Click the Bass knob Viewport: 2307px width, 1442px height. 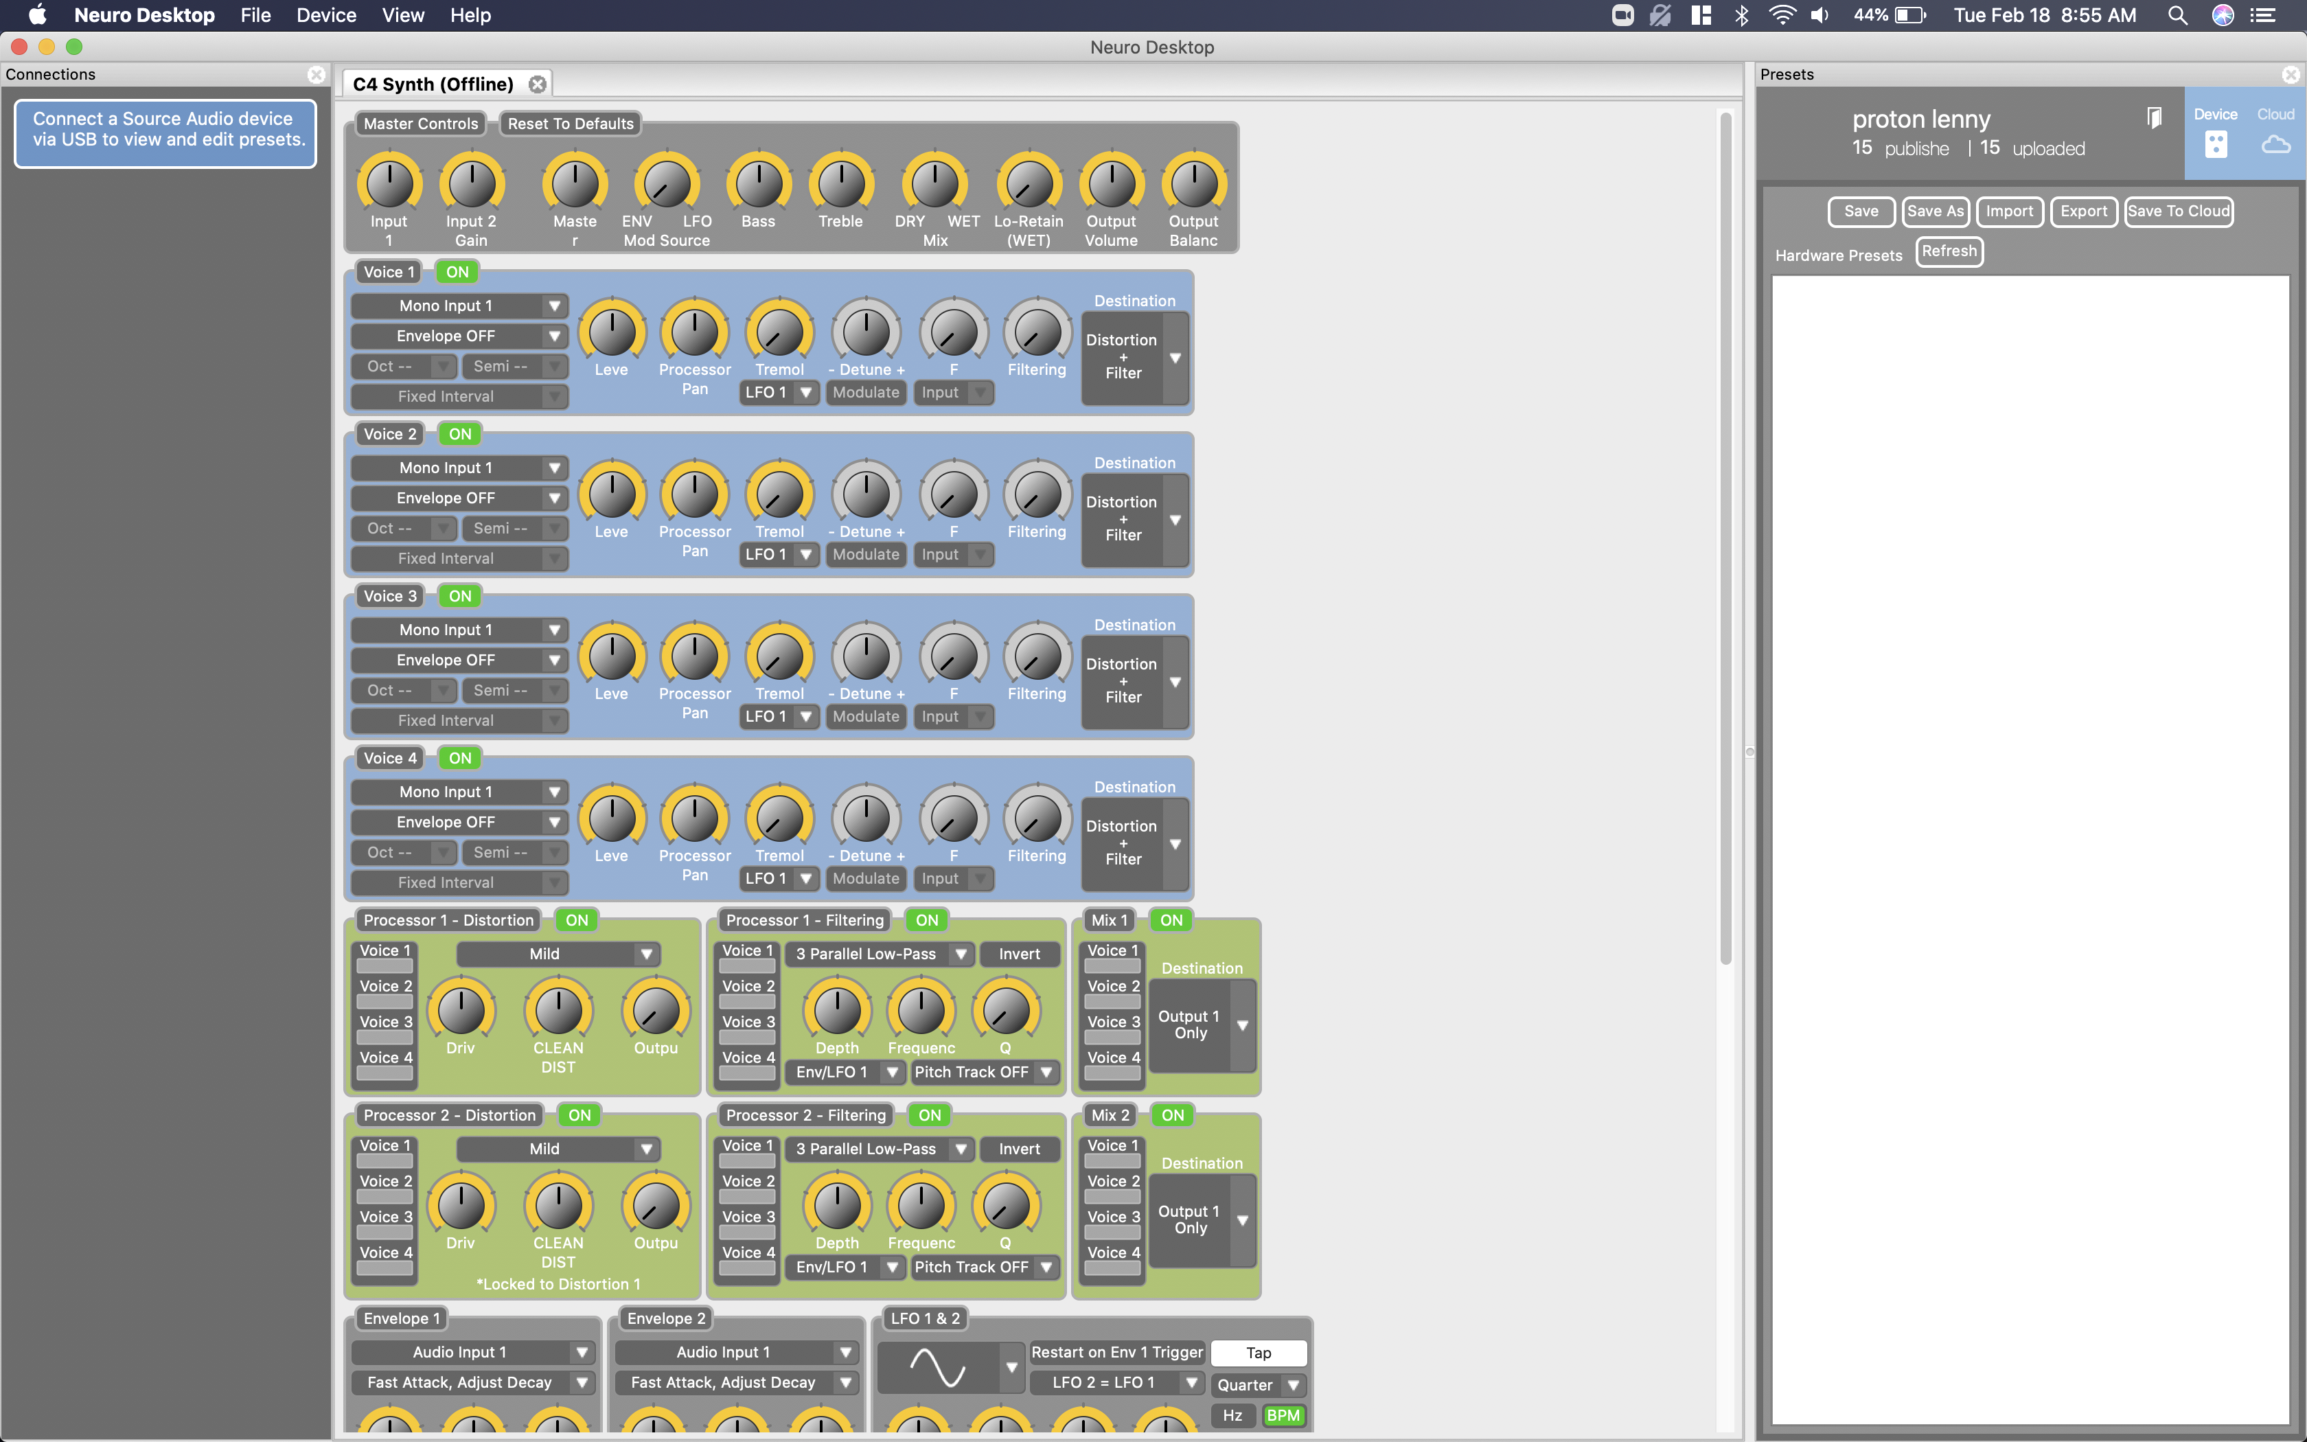(759, 183)
